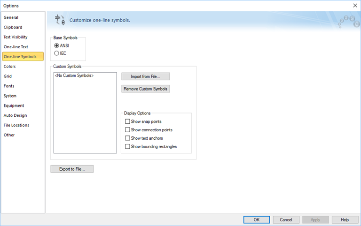Go to Text Visibility settings
Viewport: 361px width, 226px height.
16,37
